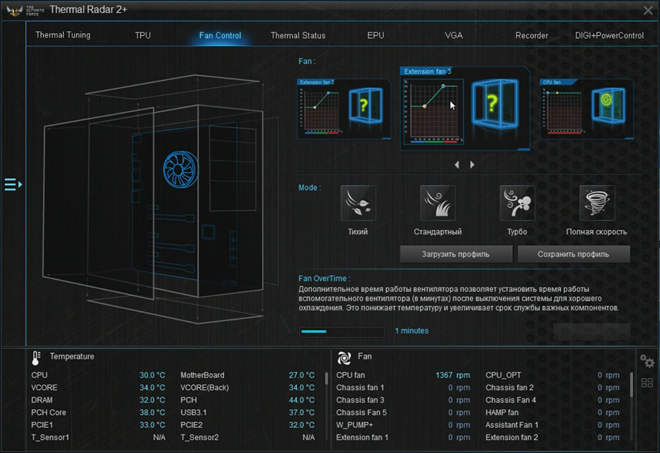This screenshot has width=660, height=453.
Task: Go to the Thermal Status tab
Action: pyautogui.click(x=298, y=36)
